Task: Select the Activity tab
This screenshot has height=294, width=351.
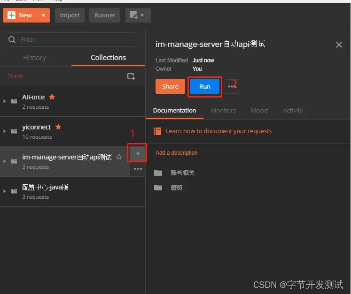Action: point(293,111)
